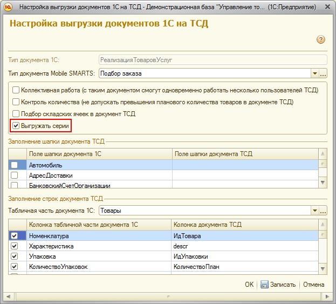Uncheck Выгружать серии checkbox
336x304 pixels.
(x=16, y=126)
